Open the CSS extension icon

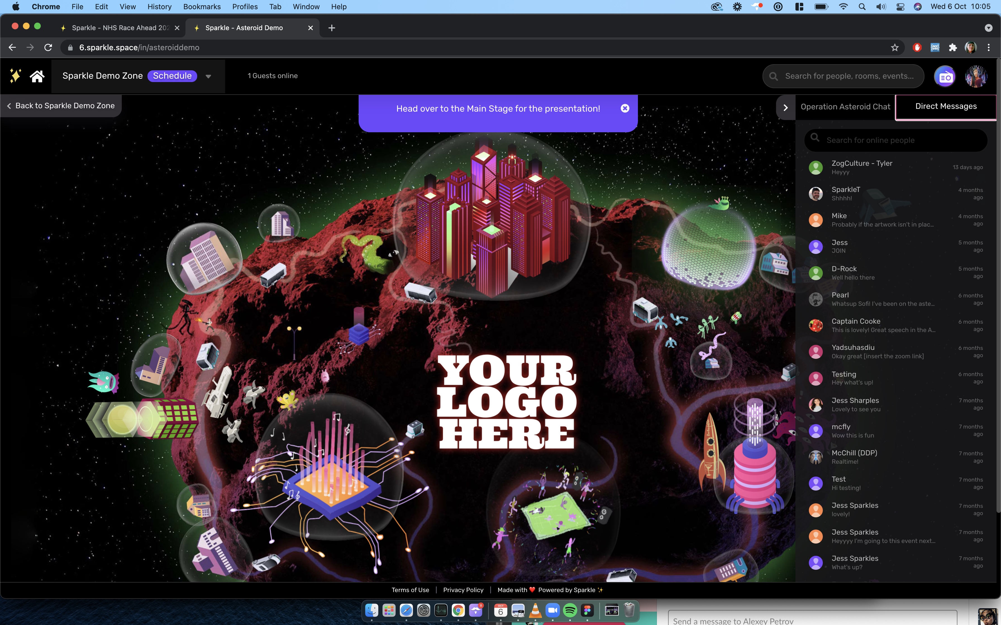click(935, 47)
